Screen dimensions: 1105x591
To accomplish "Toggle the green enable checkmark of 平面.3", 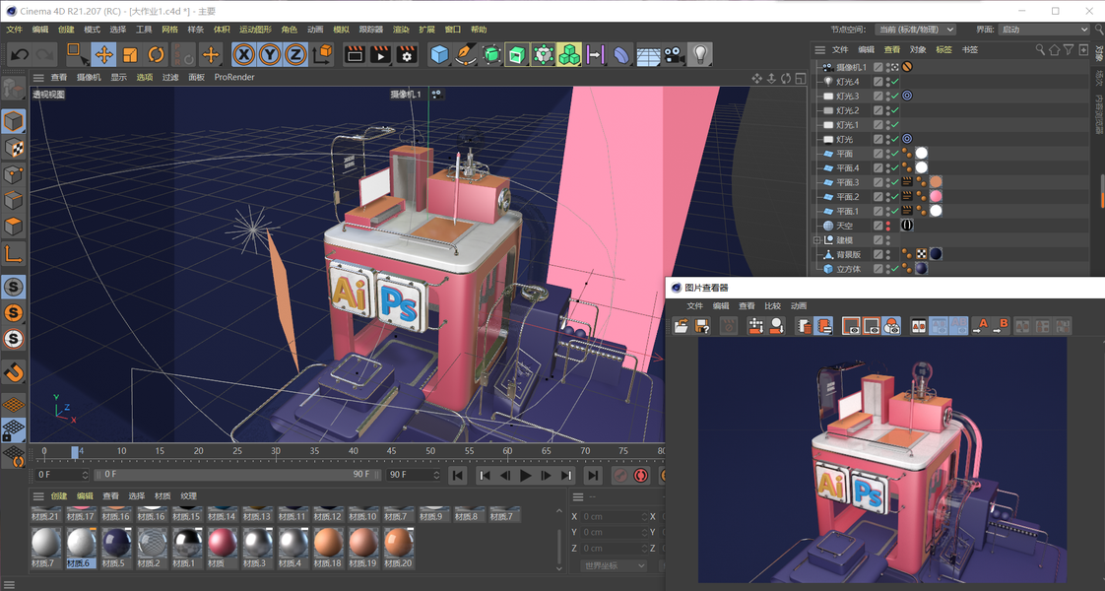I will 895,182.
